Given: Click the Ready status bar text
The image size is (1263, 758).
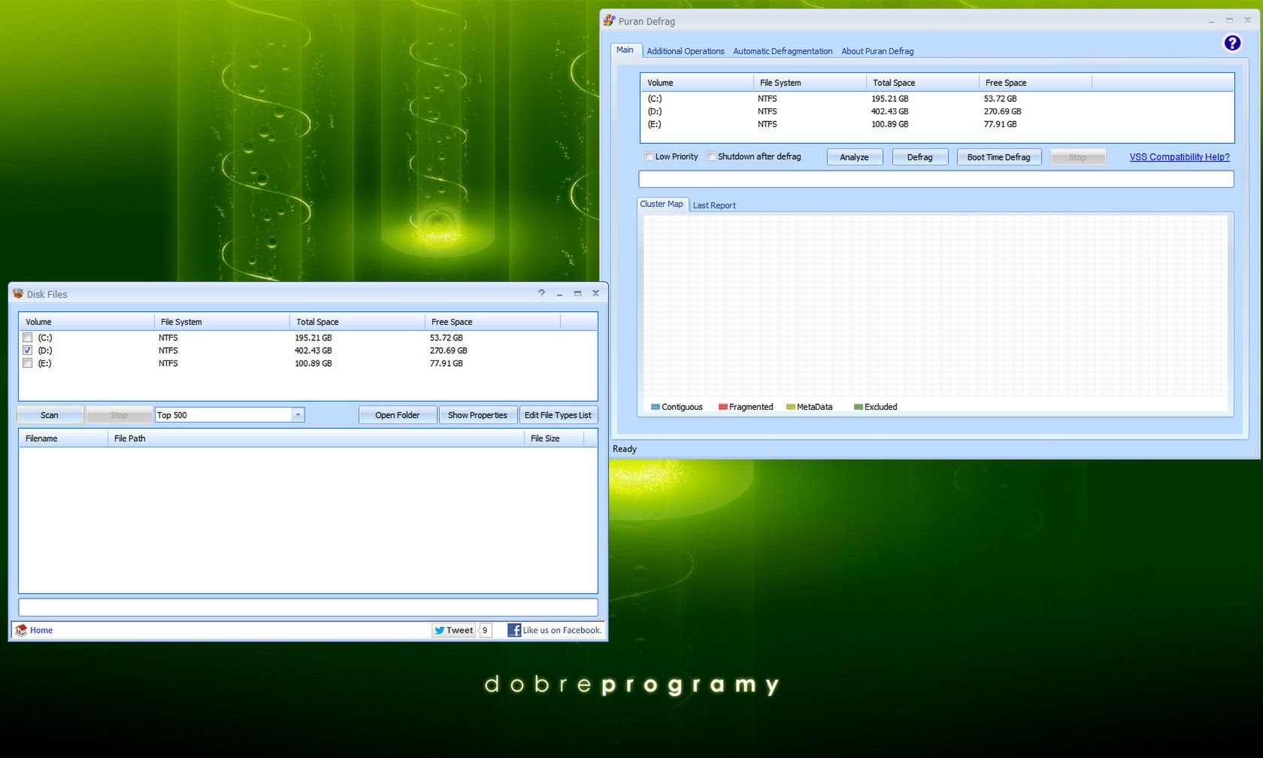Looking at the screenshot, I should click(x=625, y=449).
